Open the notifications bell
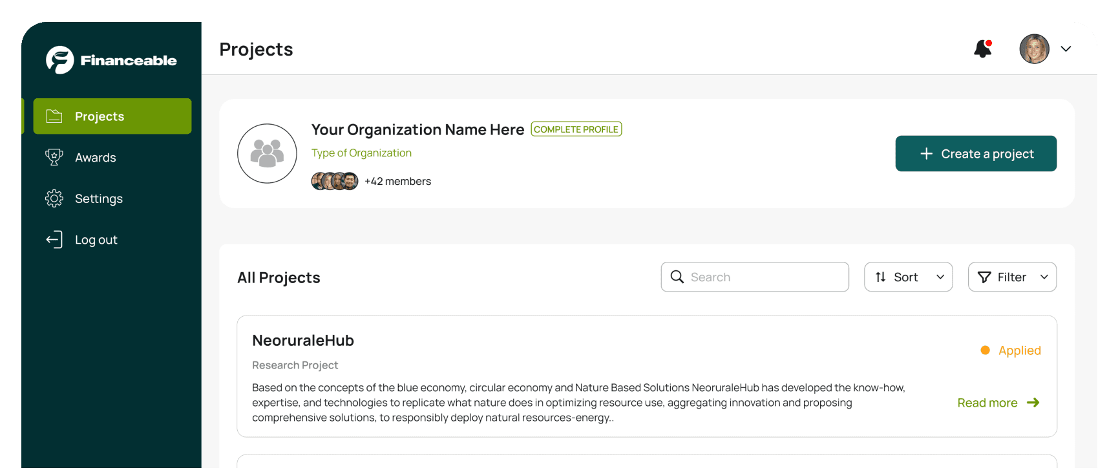 click(x=982, y=49)
